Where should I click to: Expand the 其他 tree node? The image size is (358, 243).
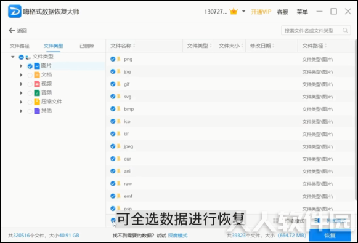[21, 111]
